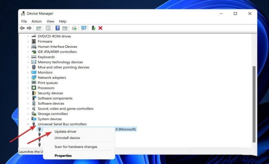Collapse the Universal Serial Bus controllers node
This screenshot has width=269, height=164.
click(x=28, y=124)
